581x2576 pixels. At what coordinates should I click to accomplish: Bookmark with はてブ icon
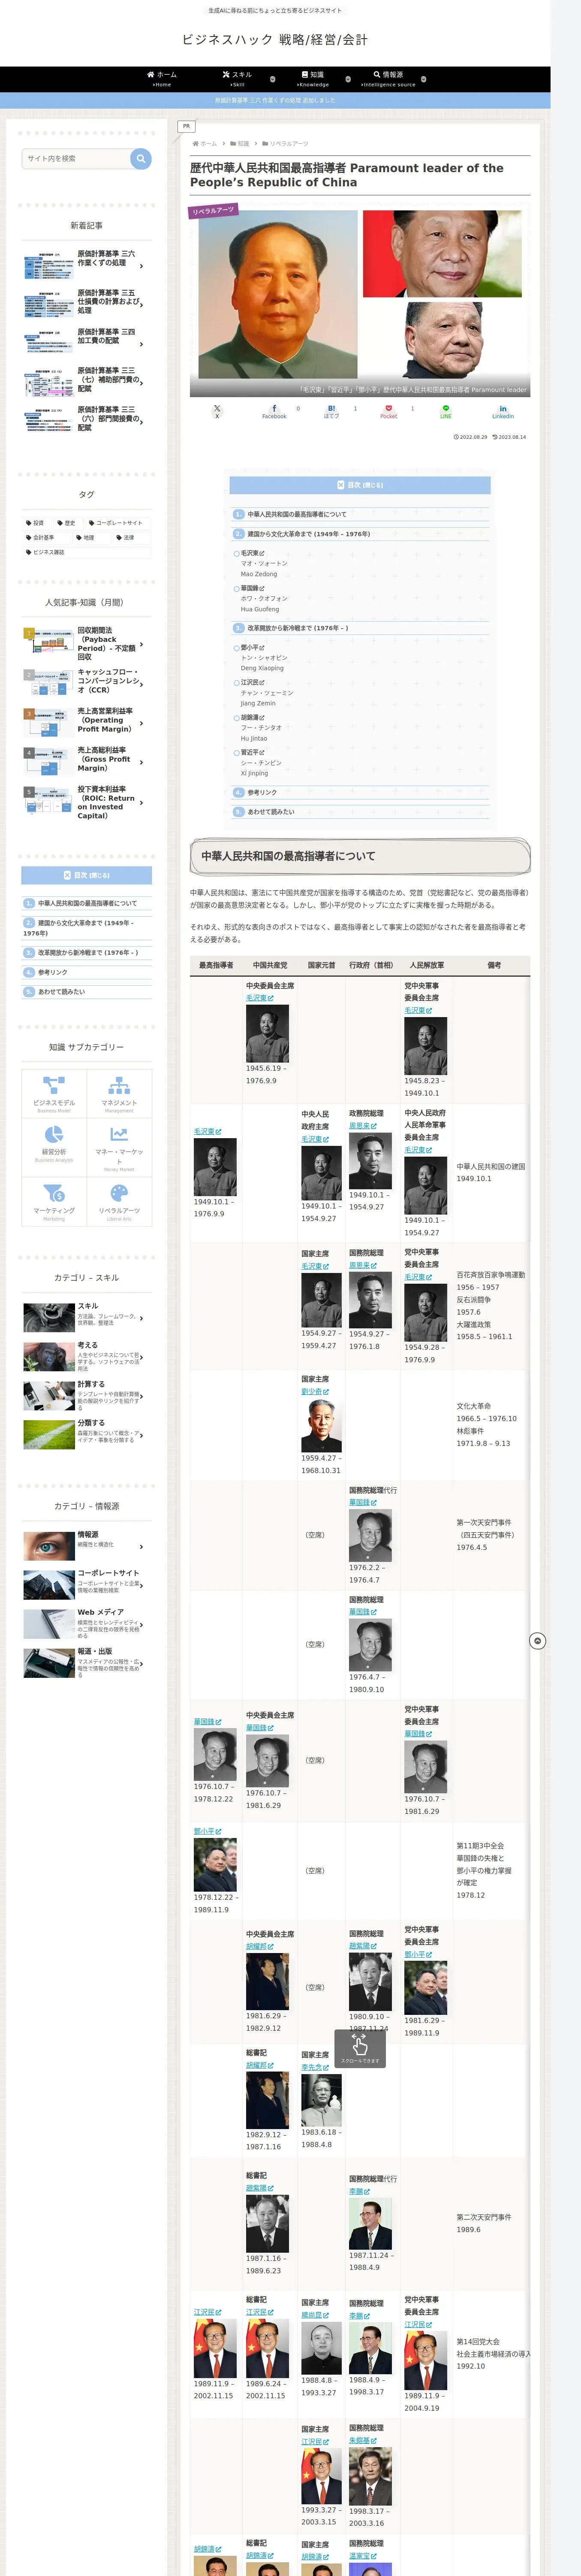click(331, 411)
